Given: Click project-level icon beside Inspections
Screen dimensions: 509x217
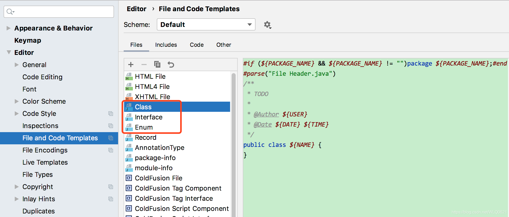Looking at the screenshot, I should click(111, 126).
